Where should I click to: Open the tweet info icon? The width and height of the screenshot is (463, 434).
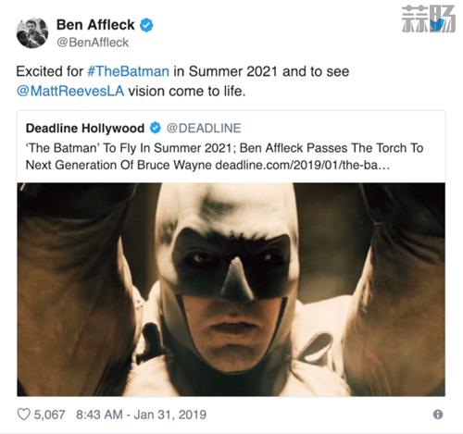click(x=438, y=415)
